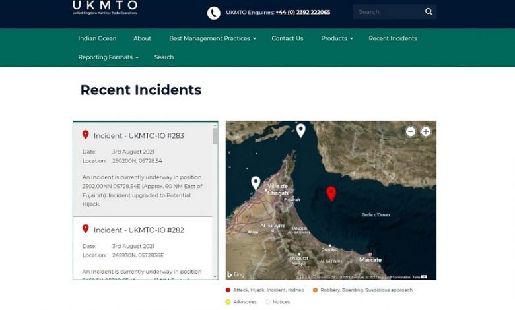Click the search magnifier icon
This screenshot has height=310, width=515.
[429, 12]
